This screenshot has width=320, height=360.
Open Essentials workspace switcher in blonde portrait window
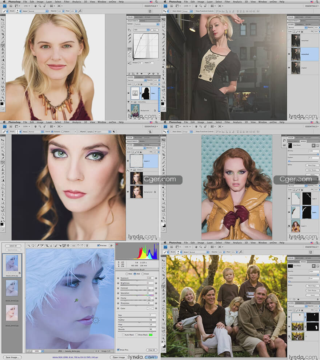151,6
